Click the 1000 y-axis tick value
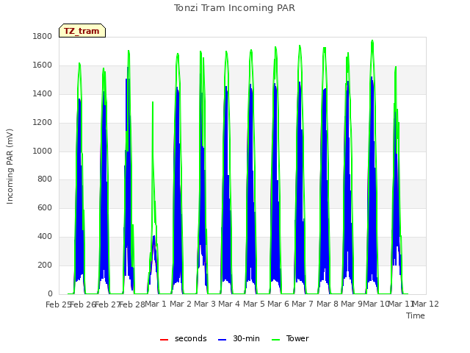This screenshot has width=470, height=353. [x=43, y=151]
